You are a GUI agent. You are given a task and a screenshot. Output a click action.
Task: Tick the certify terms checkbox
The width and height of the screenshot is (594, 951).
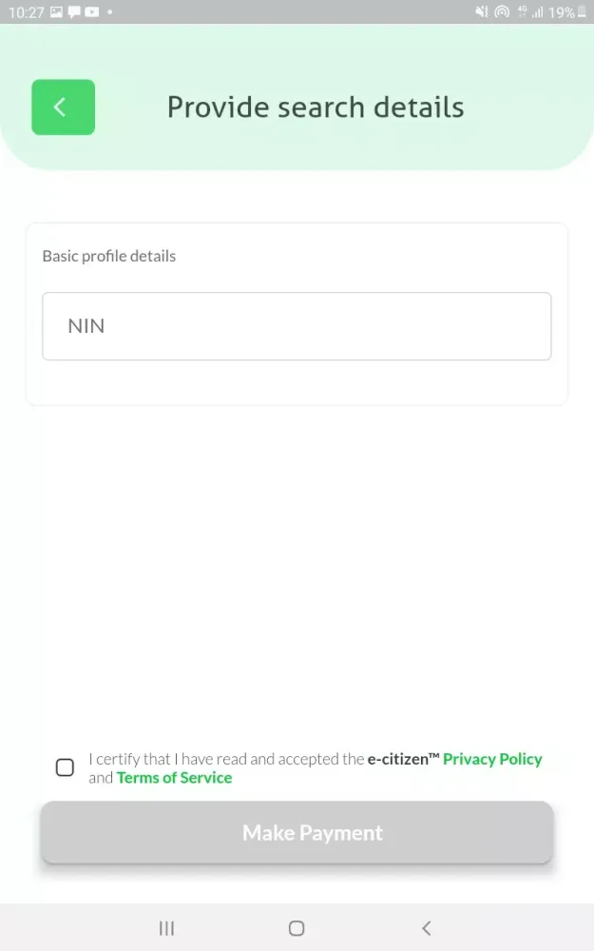[x=65, y=767]
